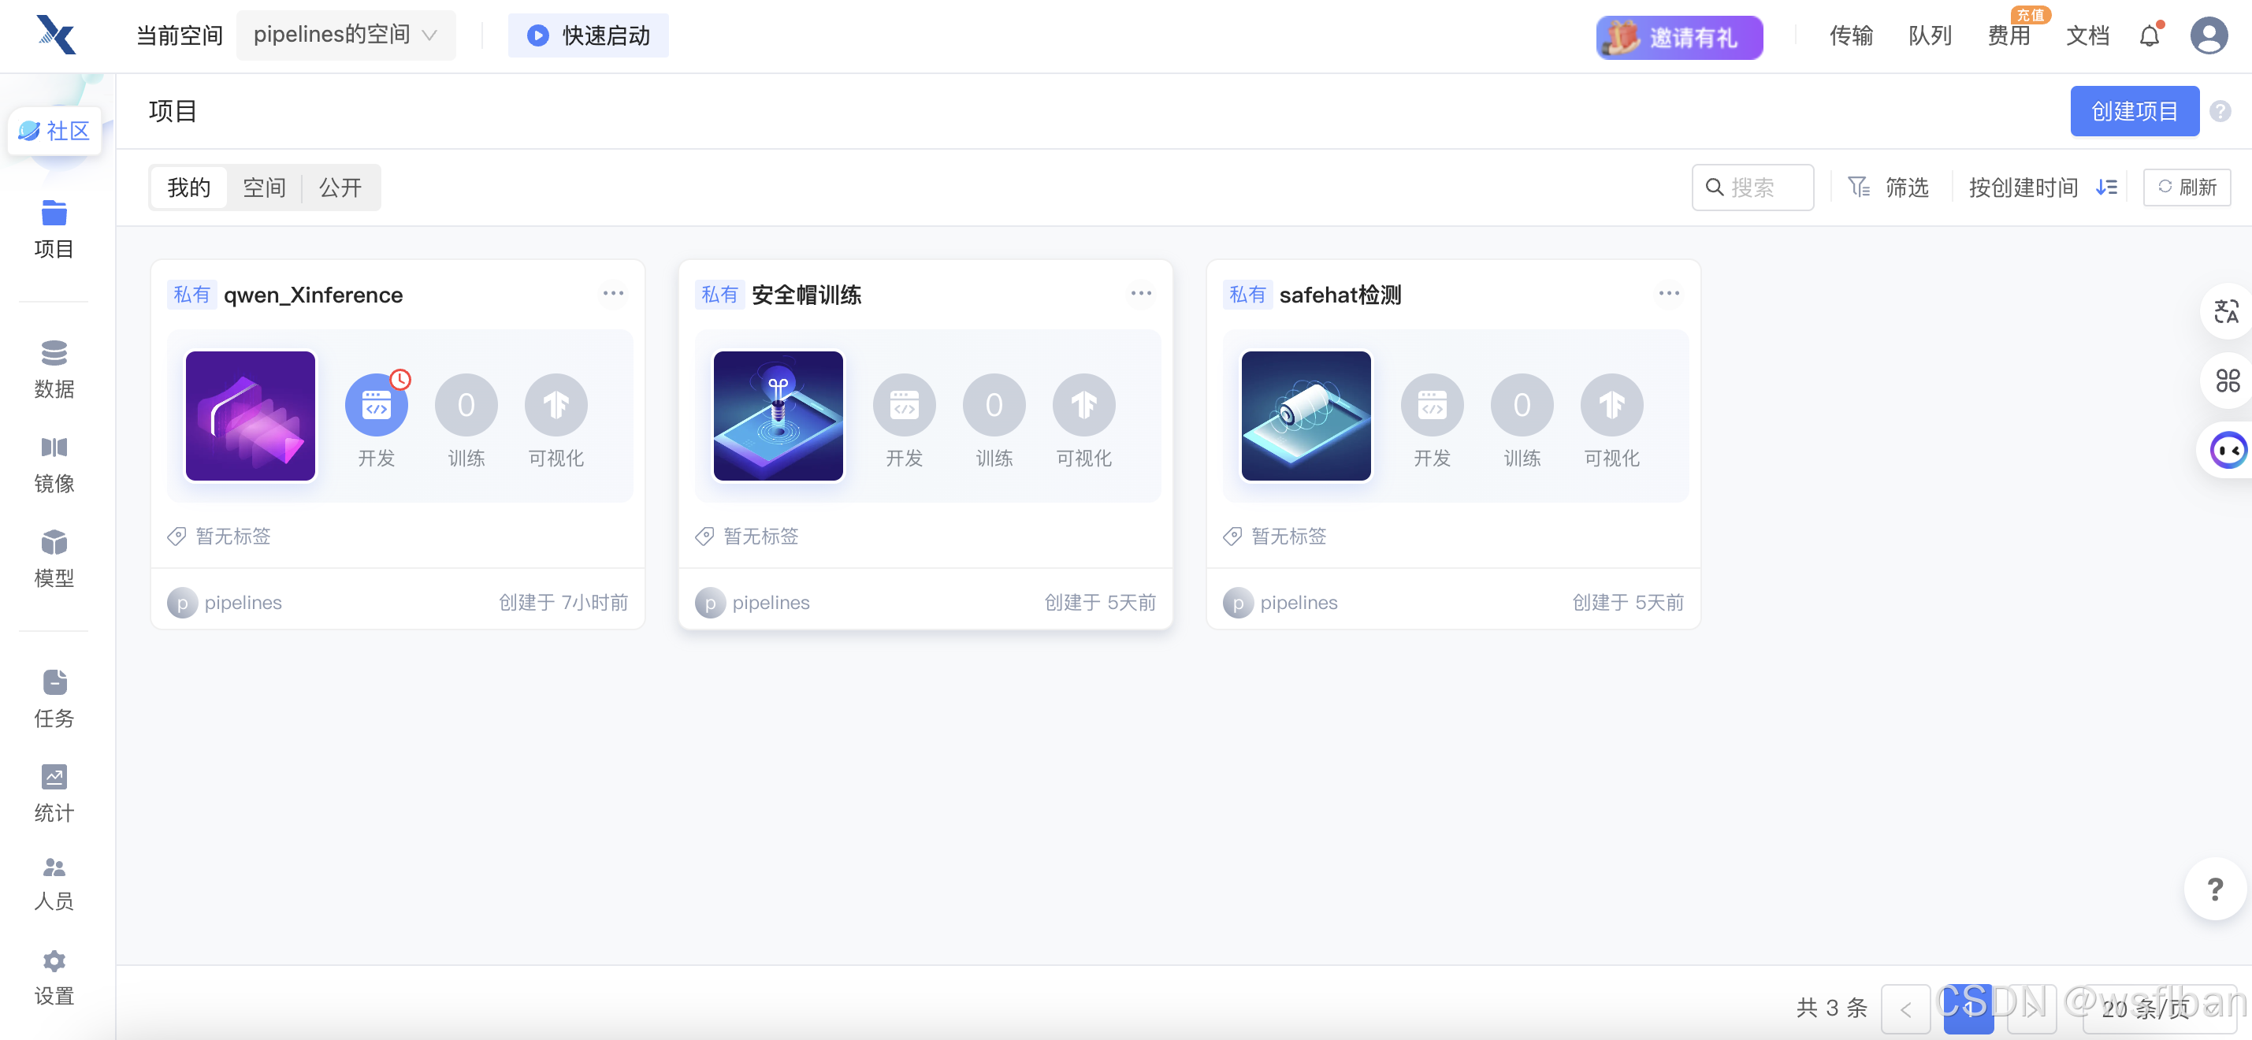Open the 统计 statistics page

coord(54,793)
